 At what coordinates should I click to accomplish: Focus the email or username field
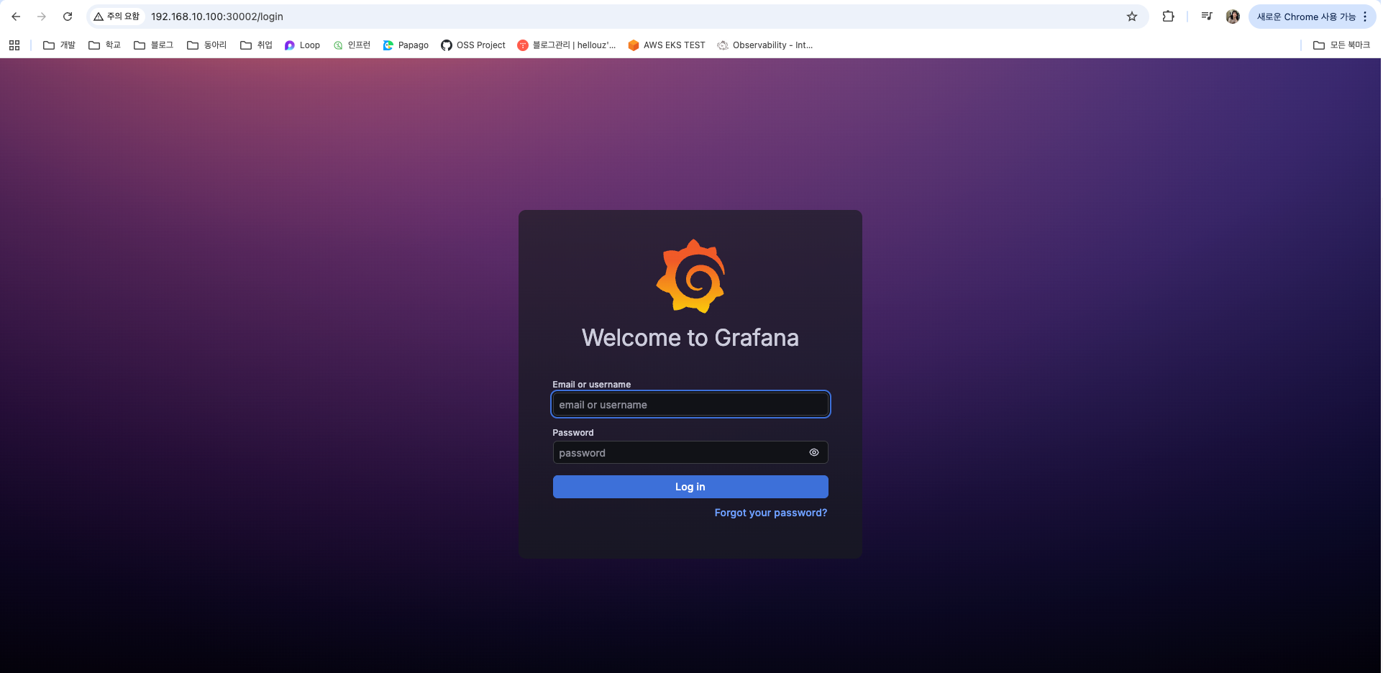(690, 404)
